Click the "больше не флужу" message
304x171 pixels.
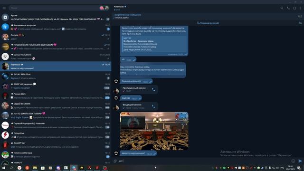click(x=136, y=81)
